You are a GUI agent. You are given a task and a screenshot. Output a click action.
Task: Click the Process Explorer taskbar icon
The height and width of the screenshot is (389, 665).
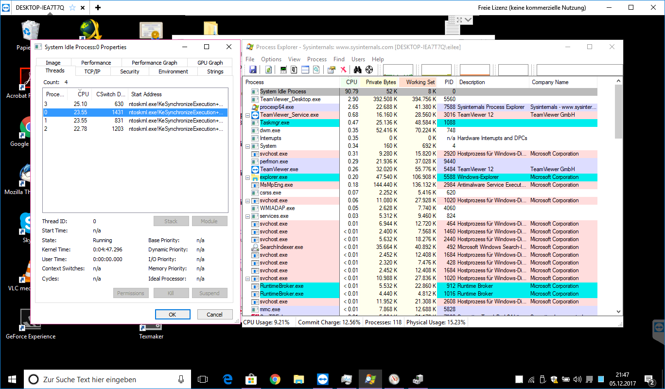370,379
